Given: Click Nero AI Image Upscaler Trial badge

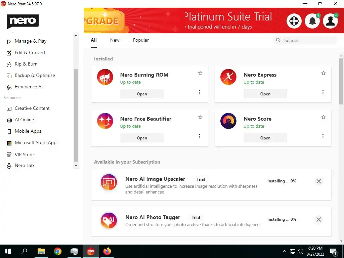Looking at the screenshot, I should (201, 179).
